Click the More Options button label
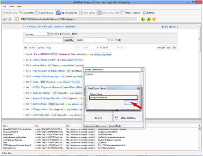Screen dimensions: 203x156 [128, 118]
